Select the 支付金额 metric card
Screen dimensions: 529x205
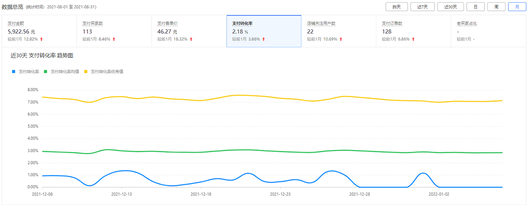(x=39, y=31)
